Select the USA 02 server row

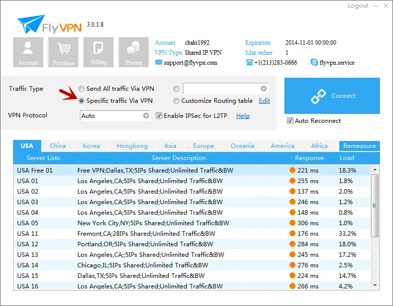tap(192, 191)
